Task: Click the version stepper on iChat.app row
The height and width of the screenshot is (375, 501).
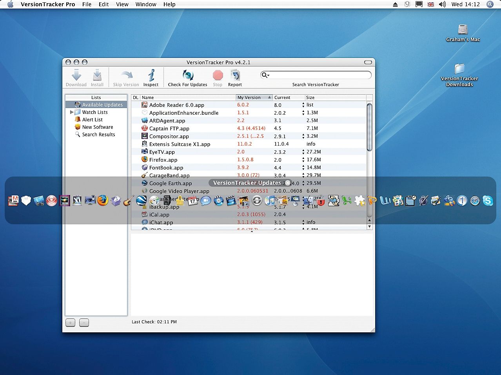Action: click(303, 222)
